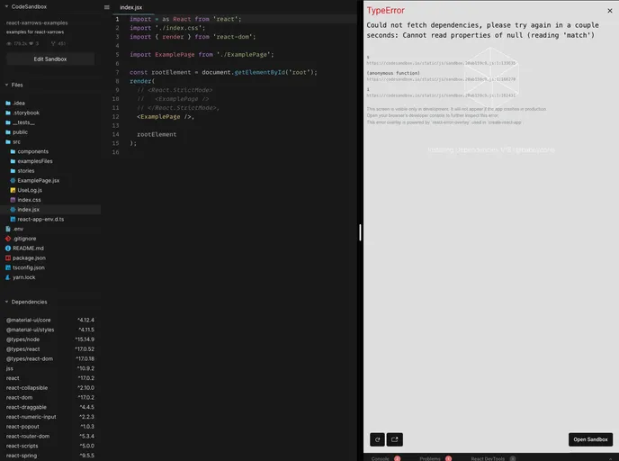The image size is (619, 461).
Task: Click the ExamplePage.jsx React file icon
Action: pyautogui.click(x=13, y=181)
